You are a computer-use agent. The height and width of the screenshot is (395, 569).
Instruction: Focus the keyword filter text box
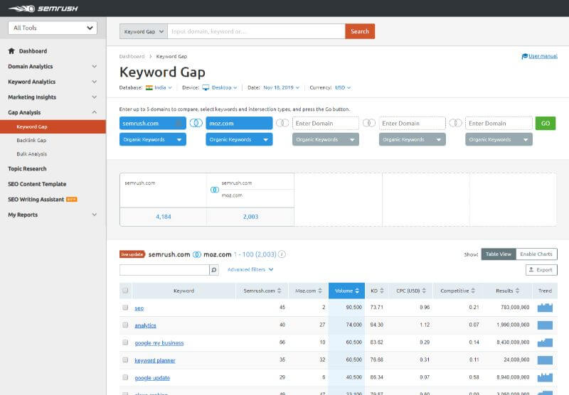(x=164, y=270)
